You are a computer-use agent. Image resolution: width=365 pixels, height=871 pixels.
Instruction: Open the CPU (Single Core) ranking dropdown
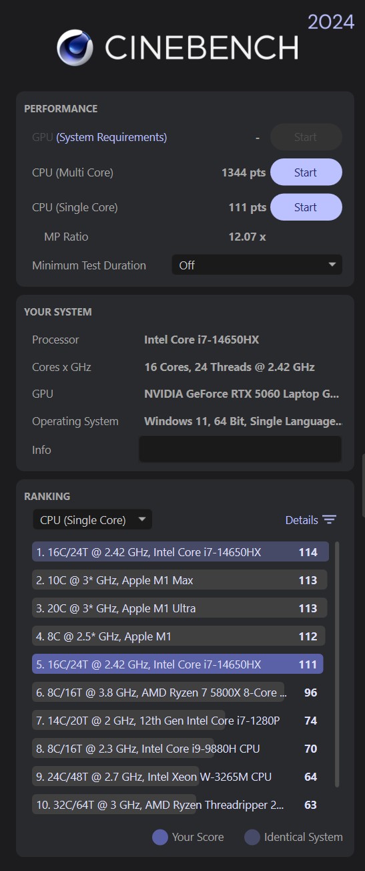pyautogui.click(x=92, y=519)
